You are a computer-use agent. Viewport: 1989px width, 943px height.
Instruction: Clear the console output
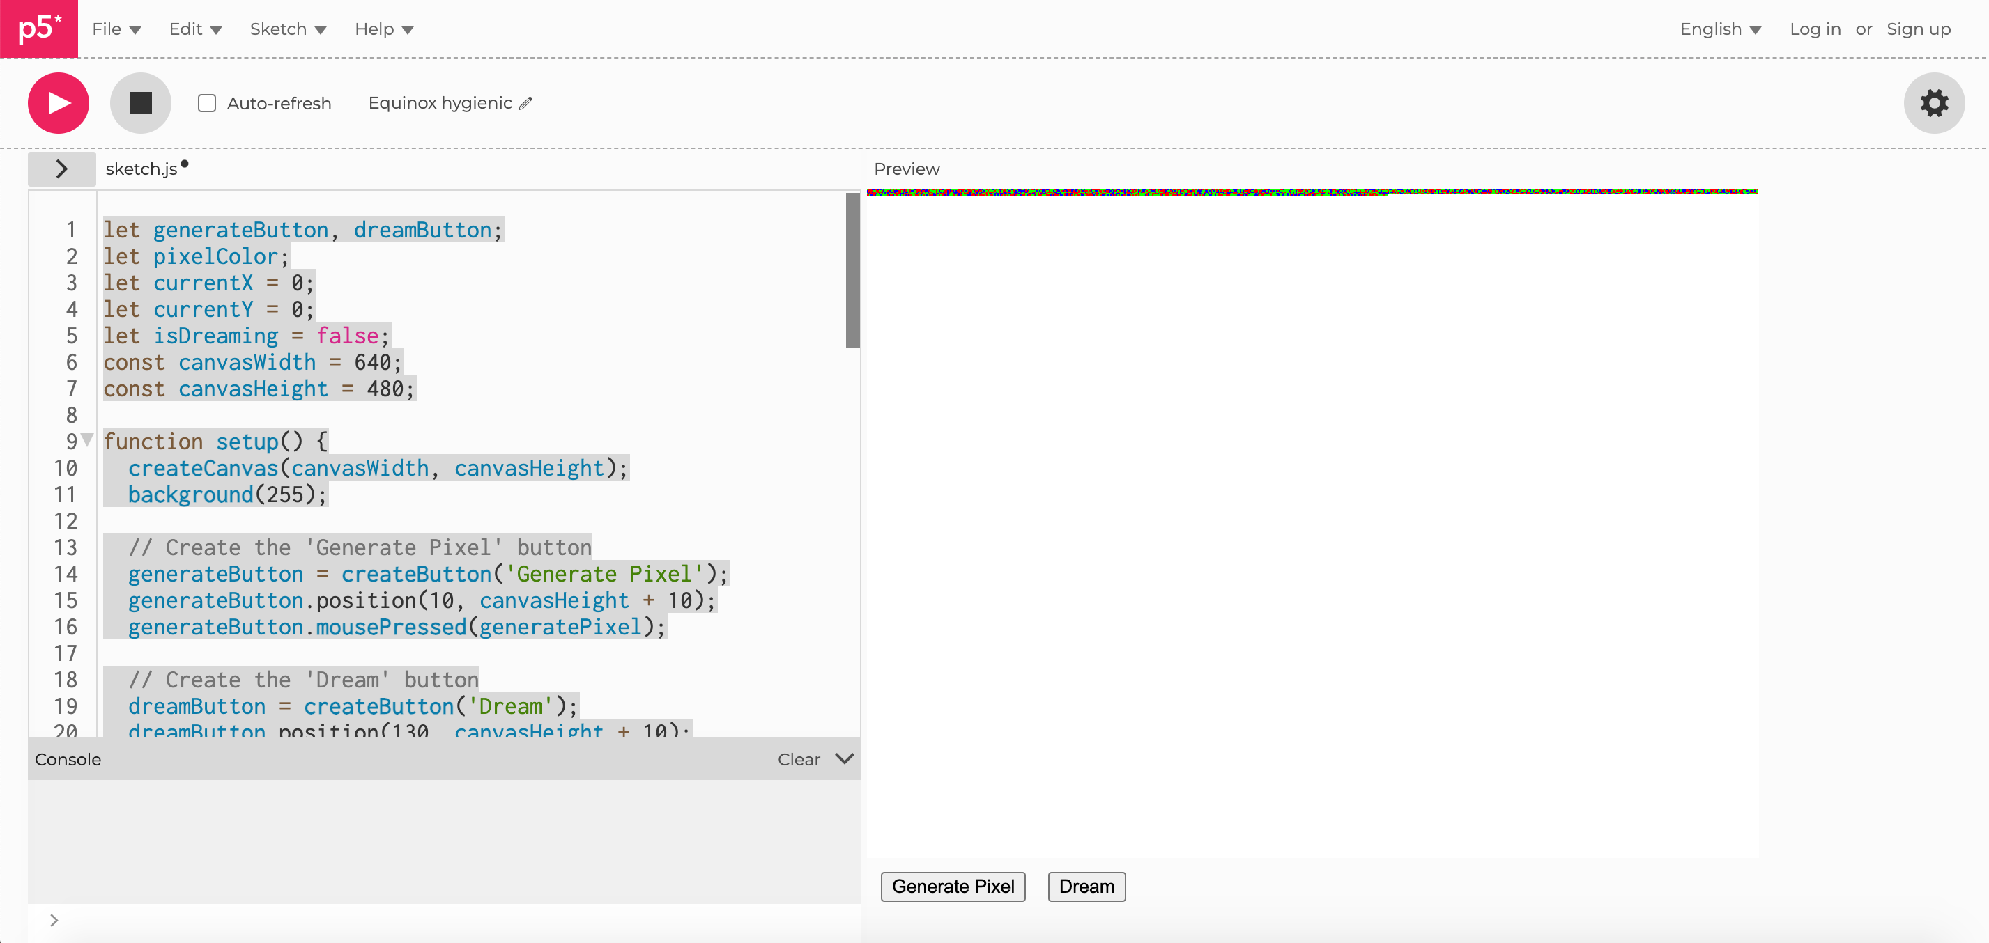[799, 759]
